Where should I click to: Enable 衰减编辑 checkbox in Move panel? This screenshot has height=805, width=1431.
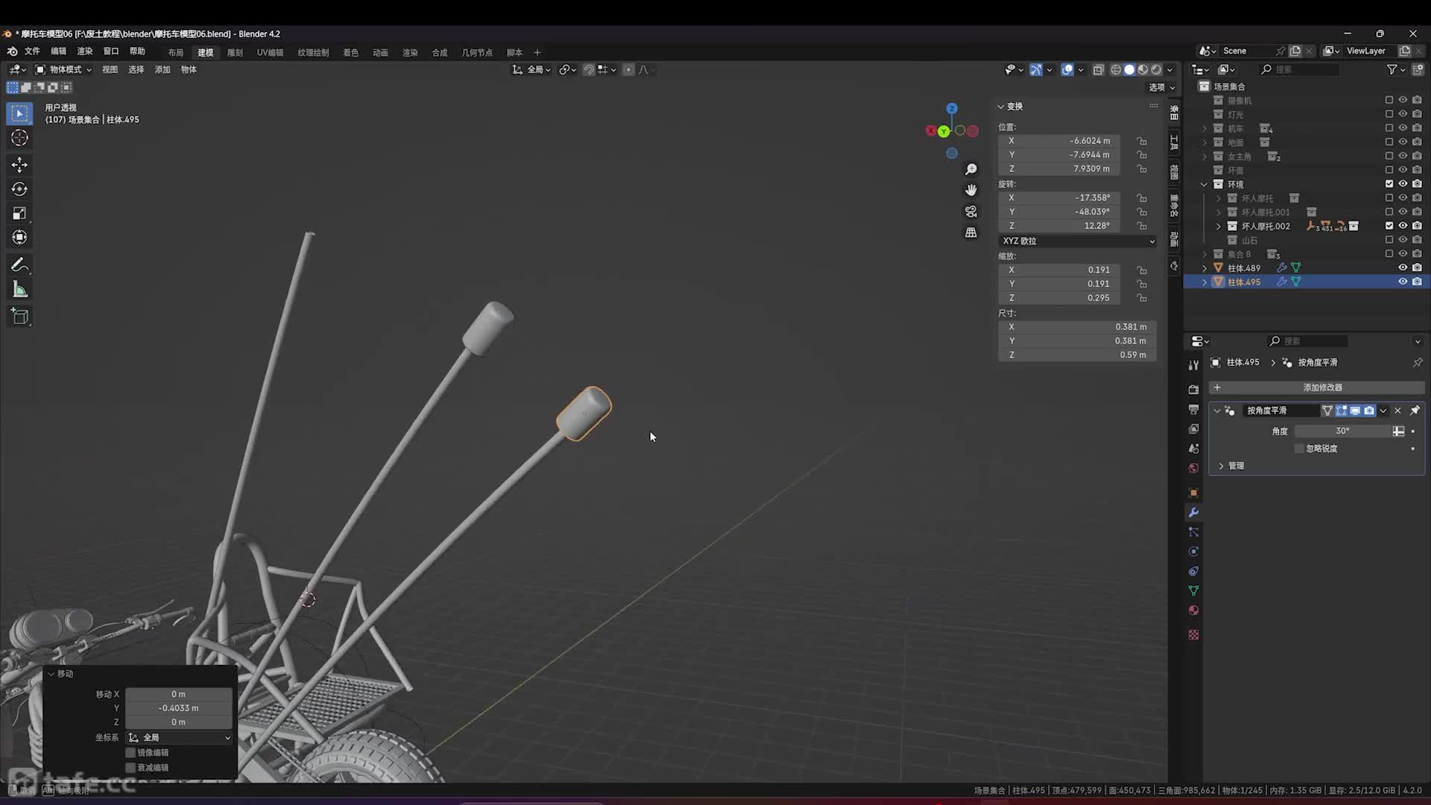130,768
